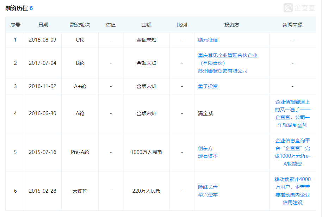Click 金额未知 in the 2016-06-30 row
The image size is (322, 217).
coord(146,113)
